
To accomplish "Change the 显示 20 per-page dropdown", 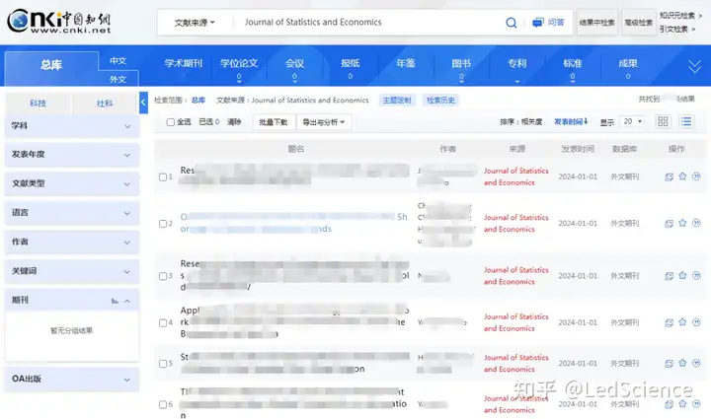I will pos(633,121).
